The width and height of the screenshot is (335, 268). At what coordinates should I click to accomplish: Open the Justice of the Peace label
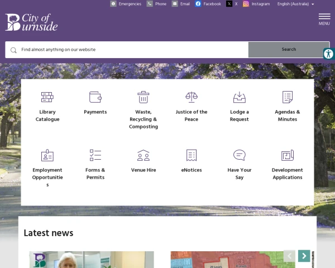[192, 116]
